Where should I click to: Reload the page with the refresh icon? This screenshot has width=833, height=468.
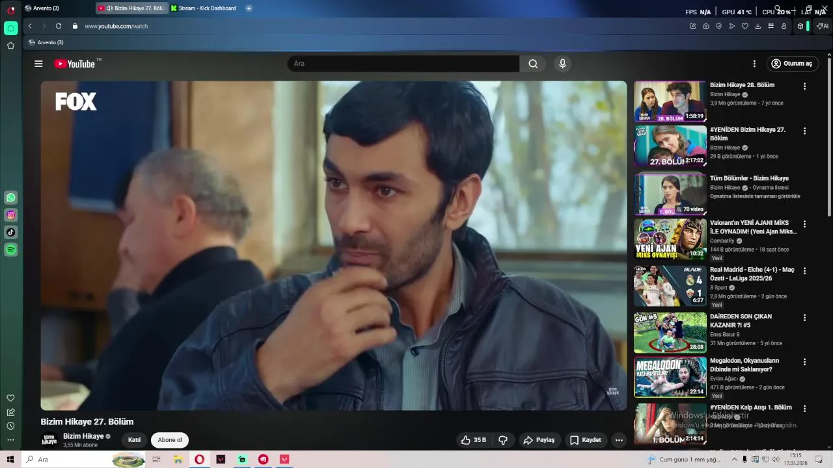coord(59,26)
